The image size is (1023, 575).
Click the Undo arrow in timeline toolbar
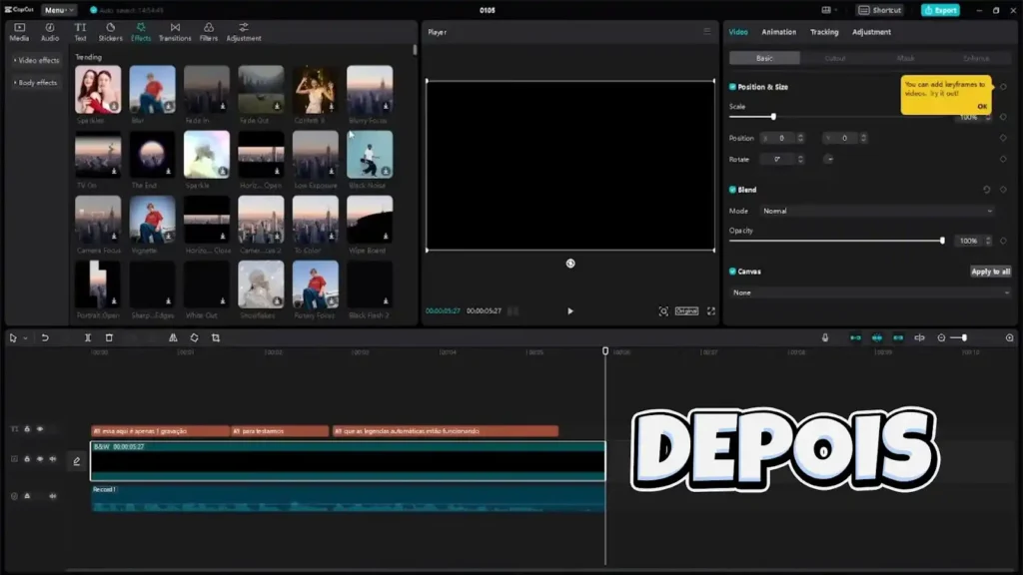pos(45,338)
